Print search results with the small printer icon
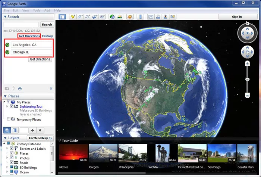This screenshot has width=261, height=177. [20, 88]
